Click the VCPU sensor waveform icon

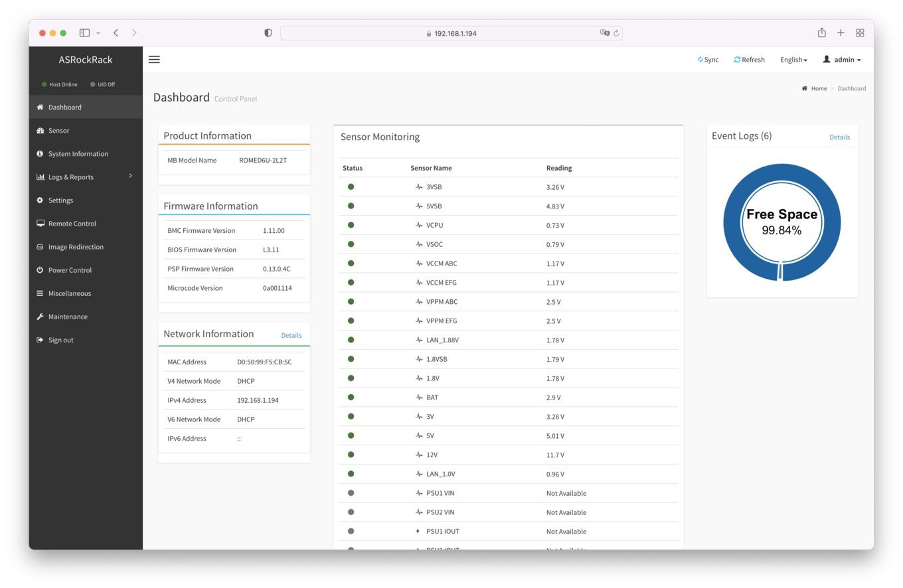(419, 225)
